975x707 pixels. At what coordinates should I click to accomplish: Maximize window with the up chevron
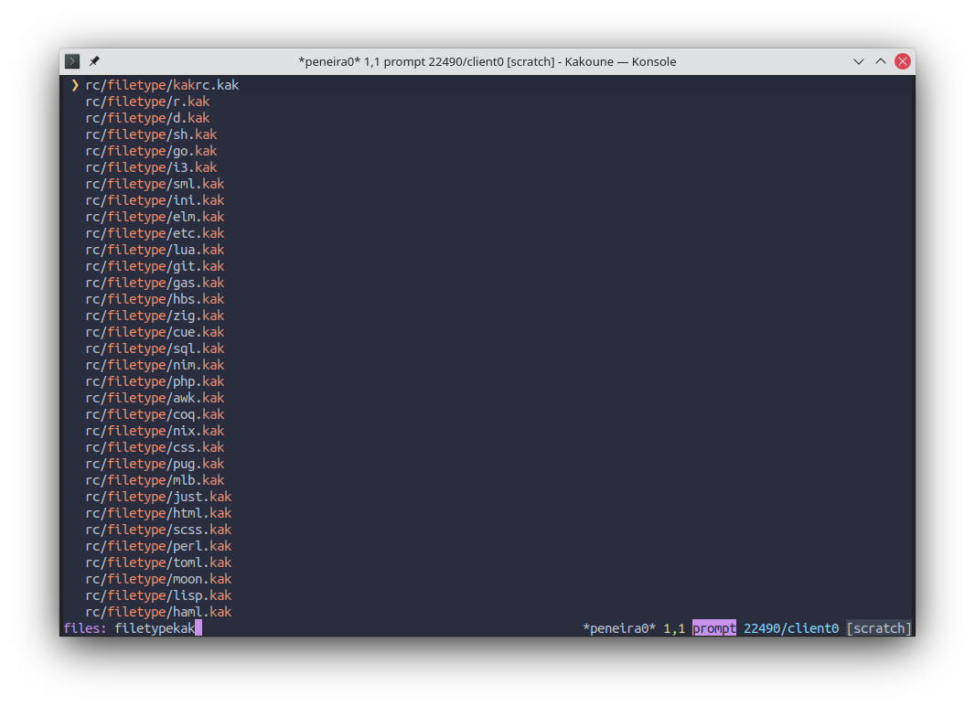(881, 61)
